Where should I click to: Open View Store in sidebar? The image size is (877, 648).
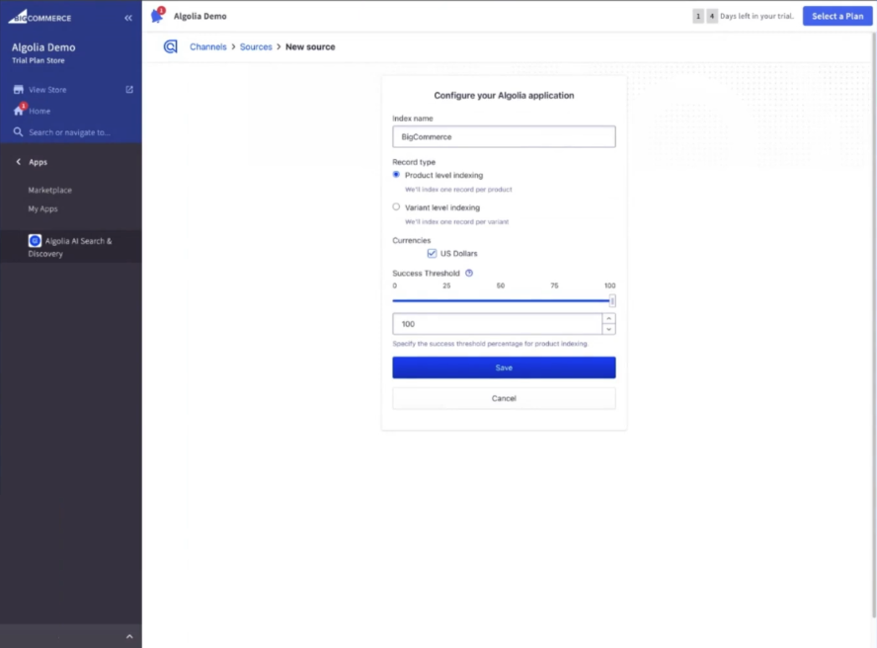pos(47,90)
